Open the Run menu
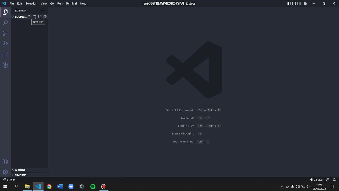Screen dimensions: 339x191 (x=60, y=3)
